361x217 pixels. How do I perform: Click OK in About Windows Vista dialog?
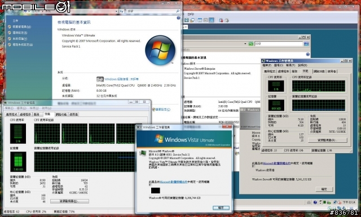click(x=221, y=208)
